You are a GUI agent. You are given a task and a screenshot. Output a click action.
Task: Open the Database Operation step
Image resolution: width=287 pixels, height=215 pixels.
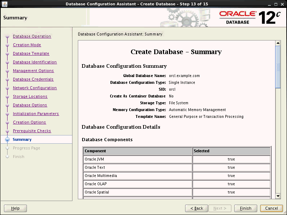click(32, 36)
